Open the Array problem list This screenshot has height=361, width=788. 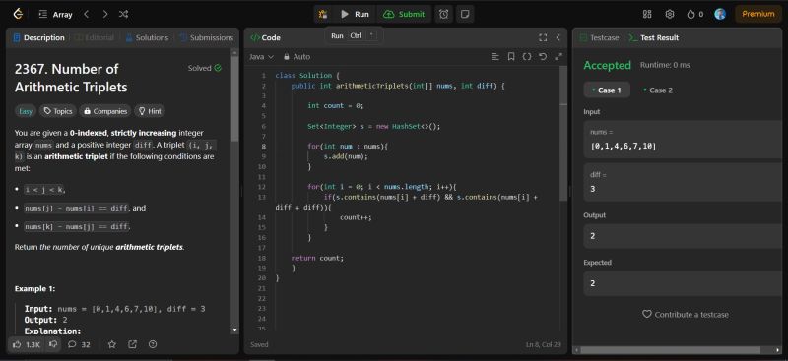click(x=56, y=15)
